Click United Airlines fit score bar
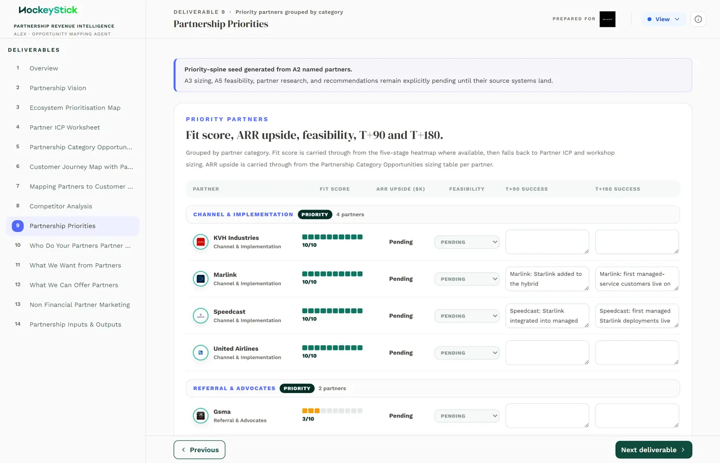The height and width of the screenshot is (463, 720). pyautogui.click(x=332, y=348)
